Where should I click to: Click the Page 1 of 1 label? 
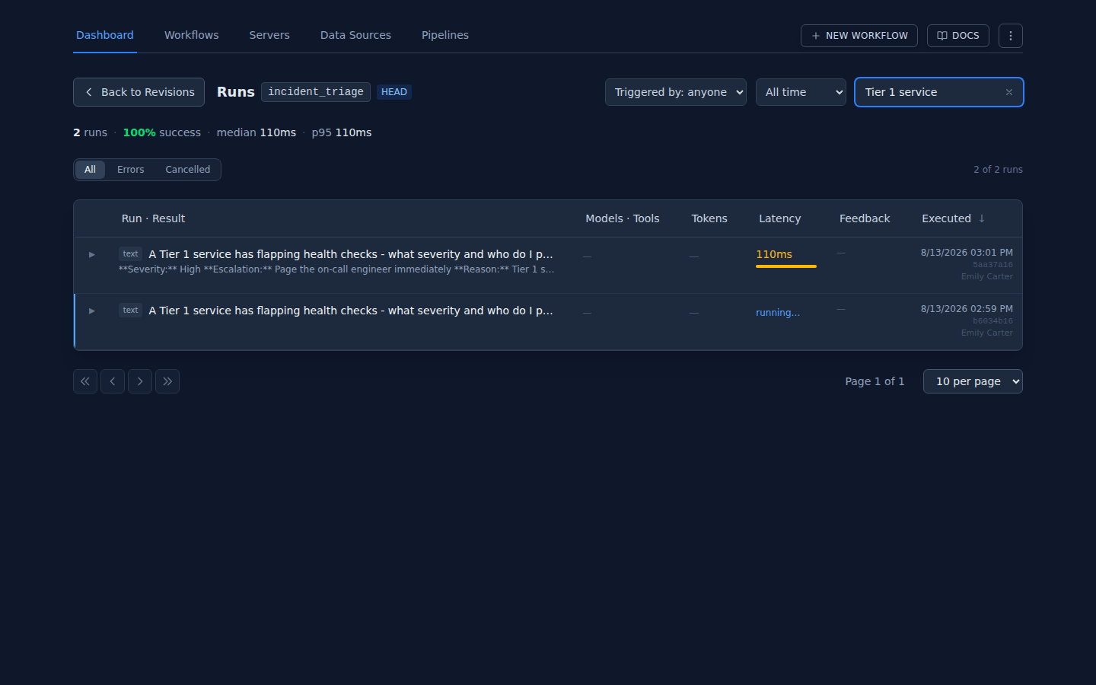pos(875,381)
